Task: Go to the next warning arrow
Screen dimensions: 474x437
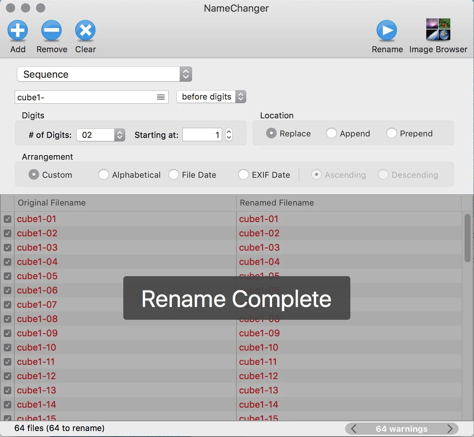Action: point(450,429)
